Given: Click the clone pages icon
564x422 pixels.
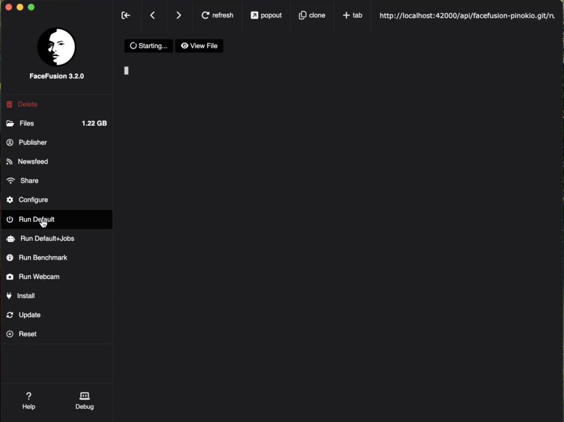Looking at the screenshot, I should [x=302, y=15].
